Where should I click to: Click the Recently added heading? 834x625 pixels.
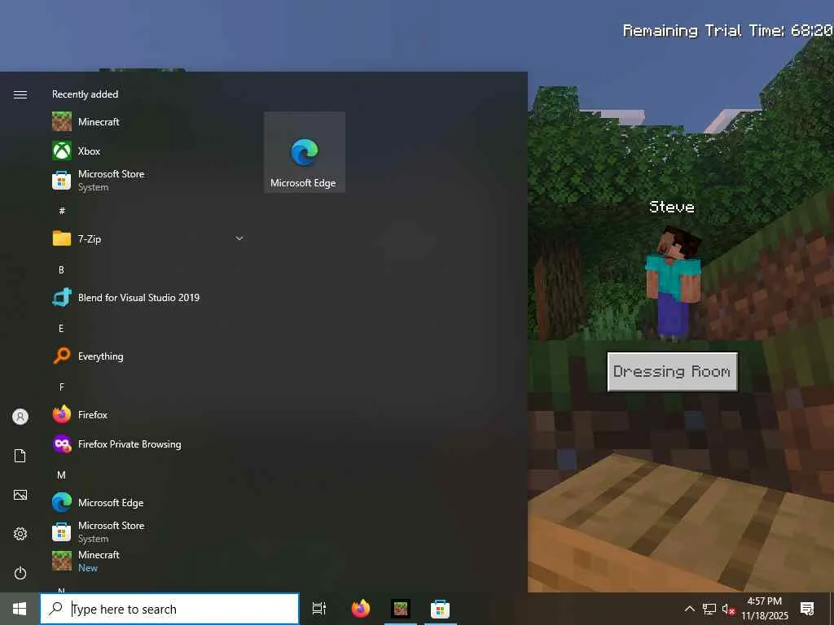click(x=85, y=94)
